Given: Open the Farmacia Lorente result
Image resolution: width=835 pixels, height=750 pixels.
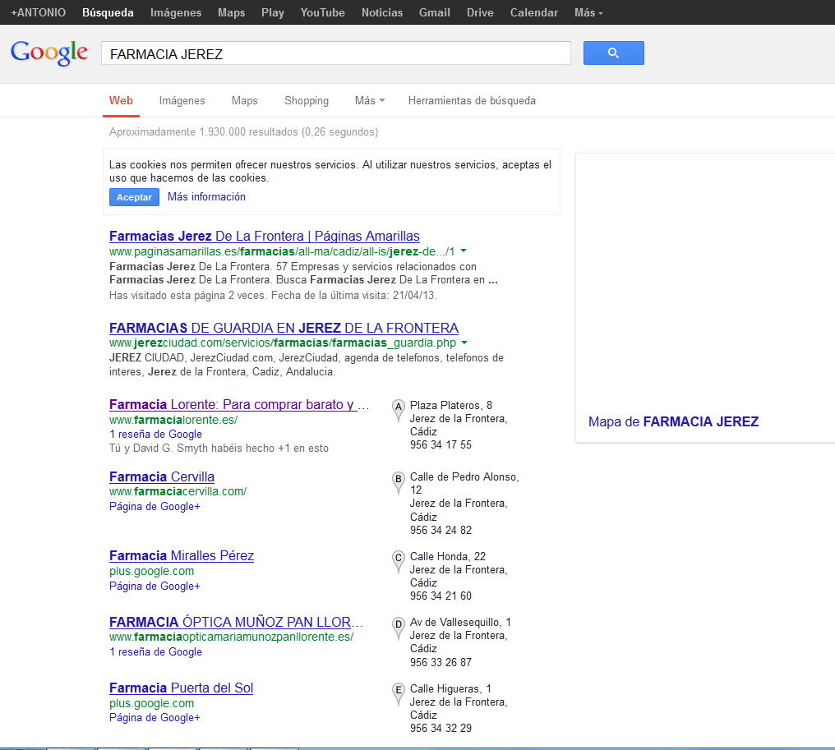Looking at the screenshot, I should click(x=238, y=404).
